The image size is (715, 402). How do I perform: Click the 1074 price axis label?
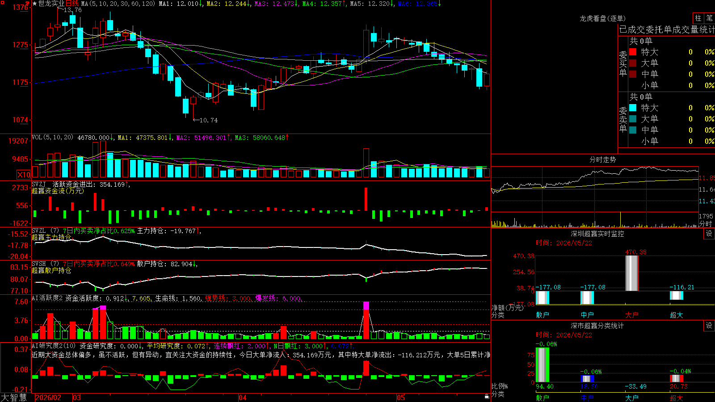[21, 120]
